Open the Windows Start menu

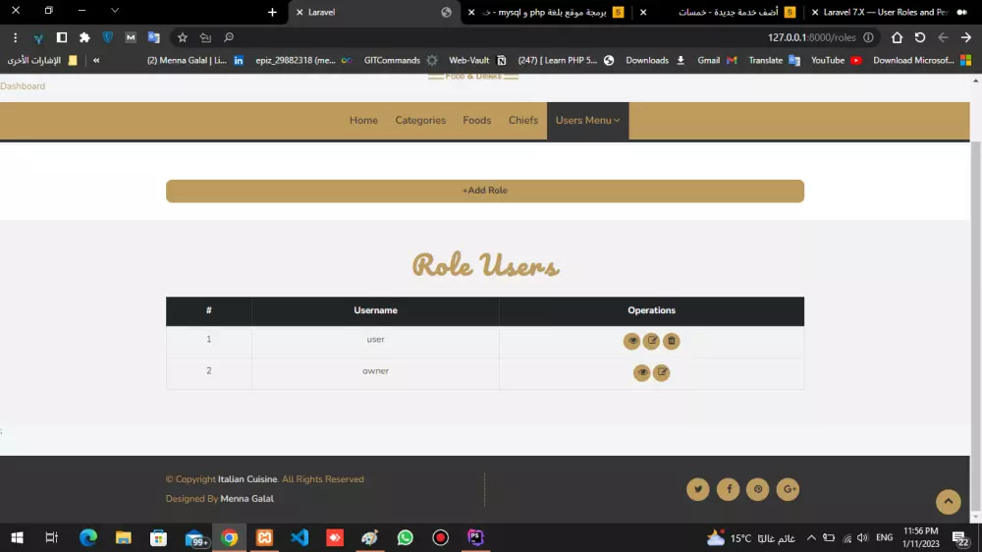pyautogui.click(x=17, y=537)
